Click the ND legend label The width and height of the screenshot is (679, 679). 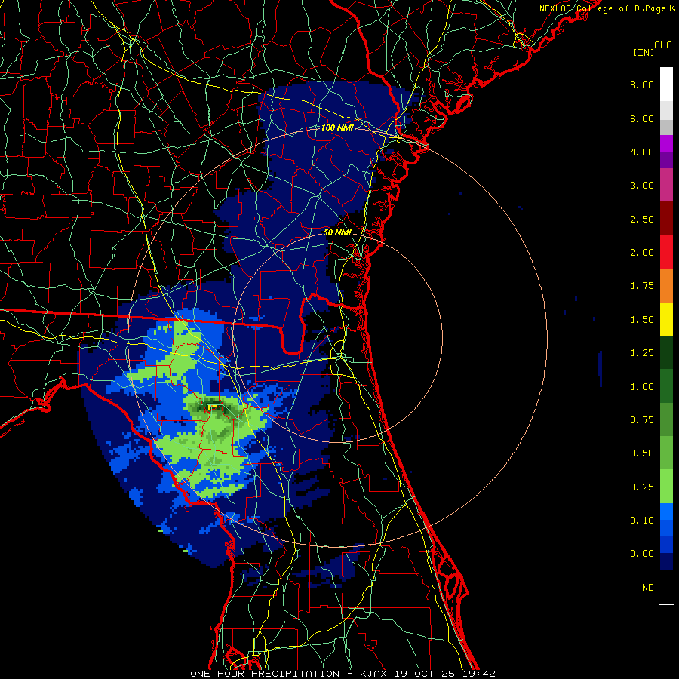648,588
